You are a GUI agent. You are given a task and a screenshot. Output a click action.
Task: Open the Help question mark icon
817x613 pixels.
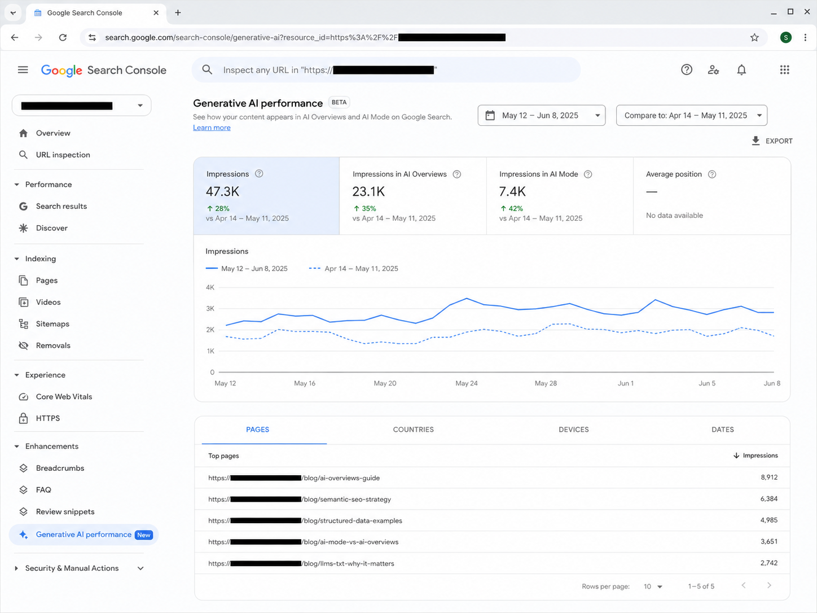pos(687,70)
